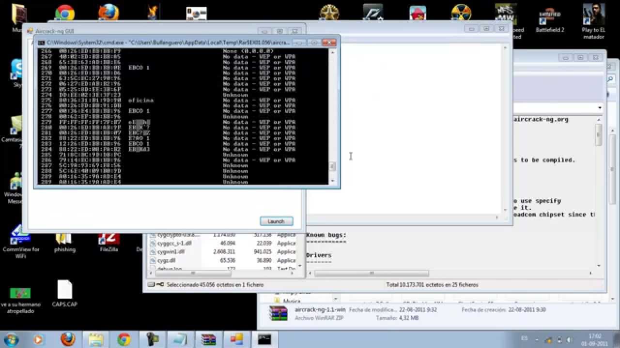Image resolution: width=620 pixels, height=348 pixels.
Task: Open the yellow radiation symbol game icon
Action: (461, 13)
